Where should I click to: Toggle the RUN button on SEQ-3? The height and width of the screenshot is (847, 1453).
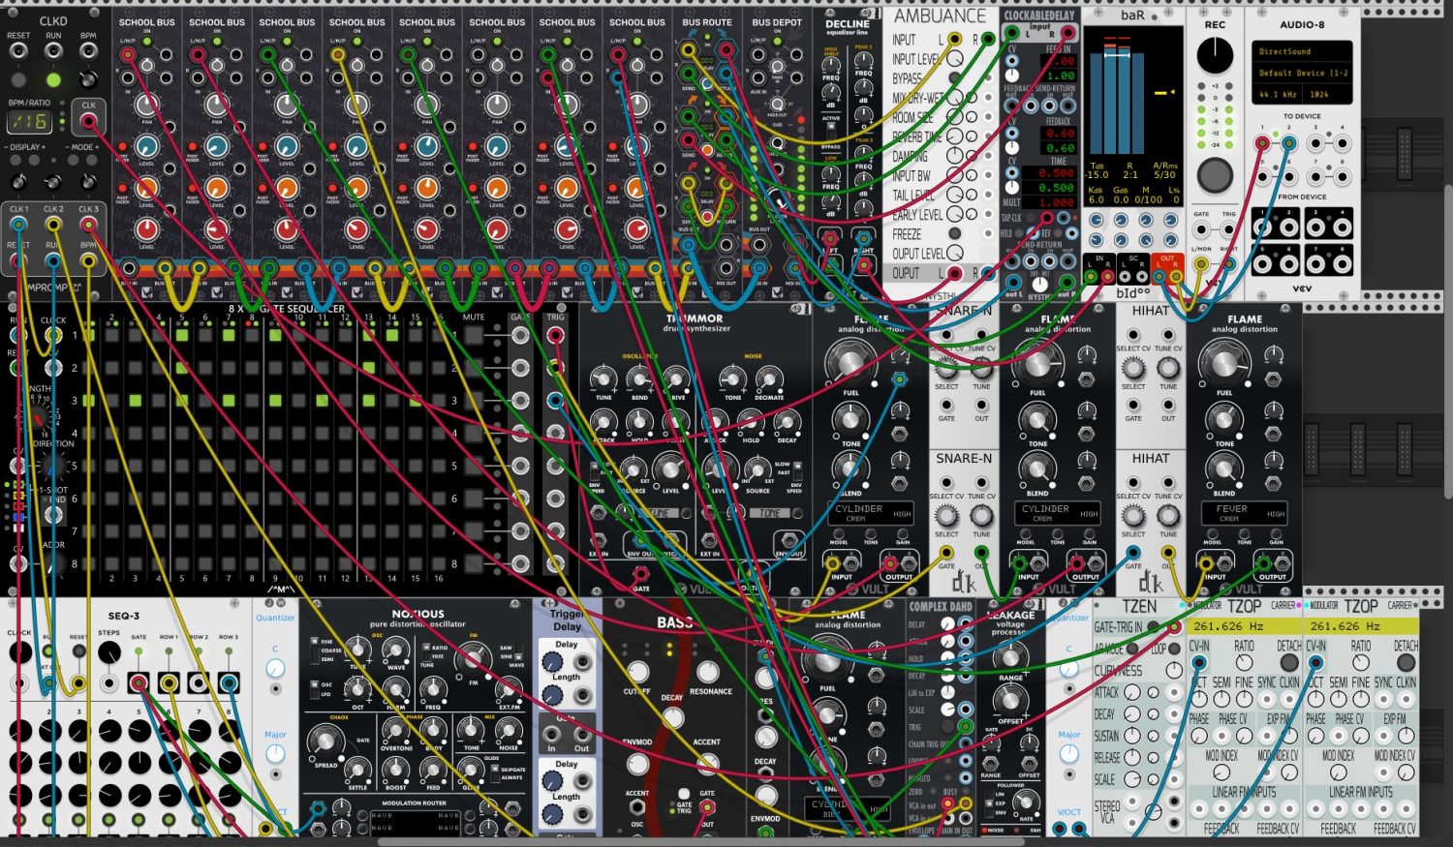(x=48, y=652)
